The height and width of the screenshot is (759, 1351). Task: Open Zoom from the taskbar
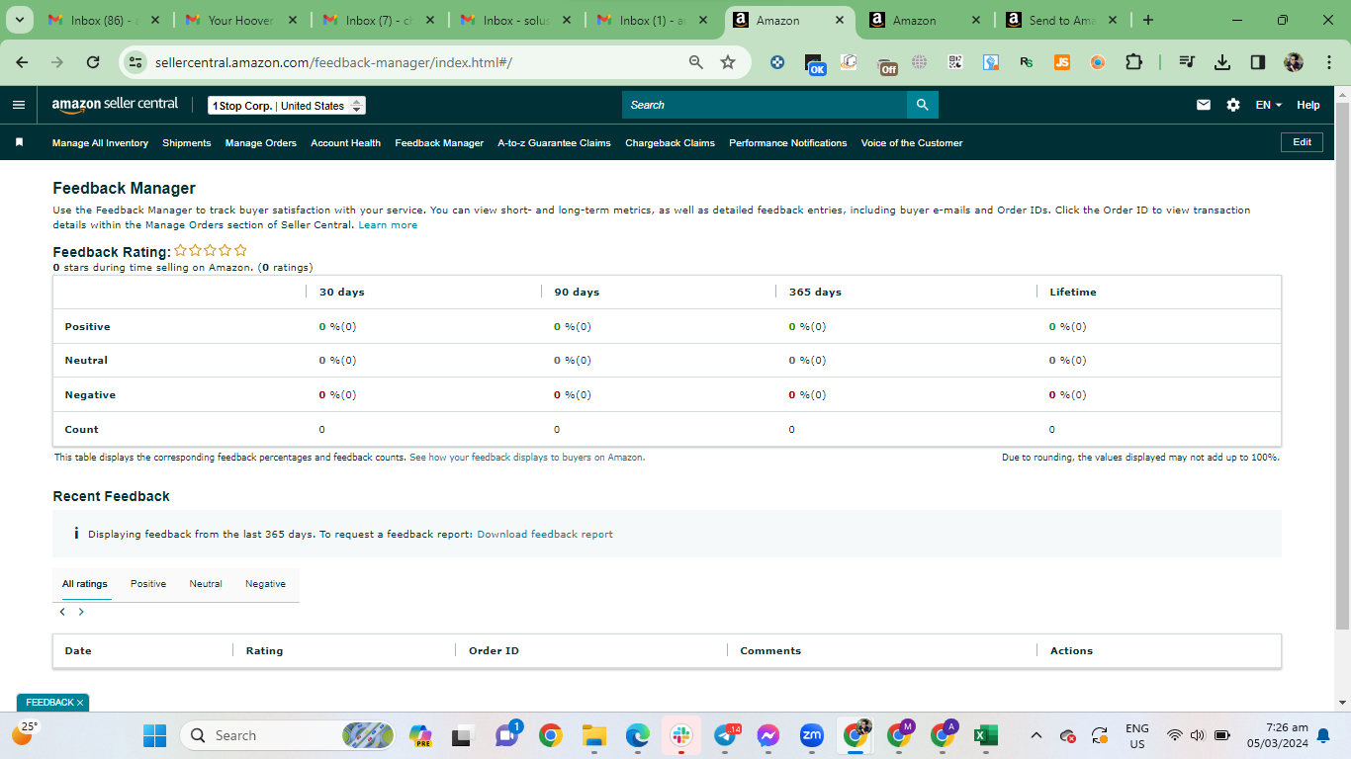pos(812,735)
